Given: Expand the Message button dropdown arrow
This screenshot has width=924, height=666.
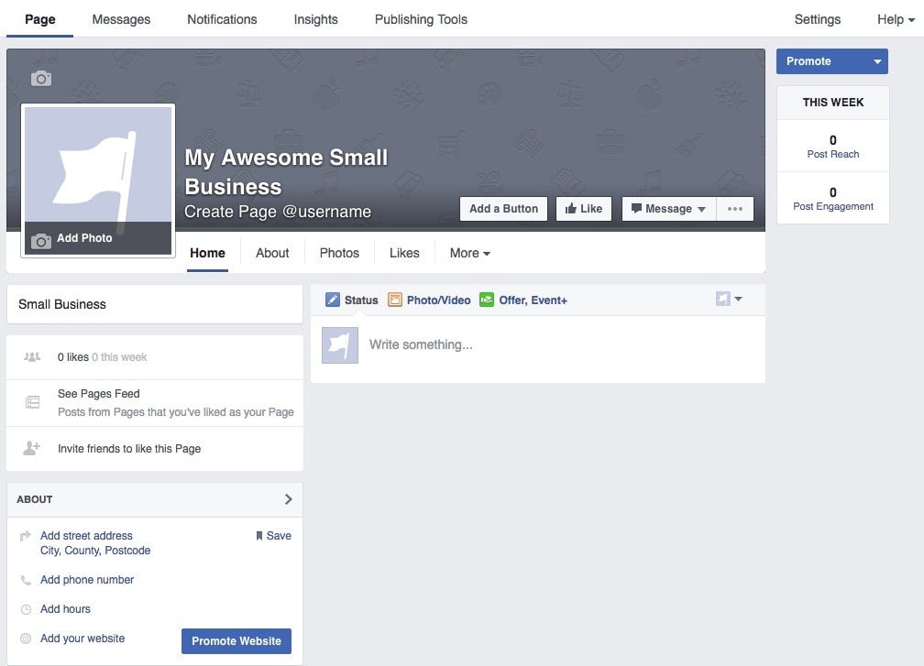Looking at the screenshot, I should [x=701, y=209].
